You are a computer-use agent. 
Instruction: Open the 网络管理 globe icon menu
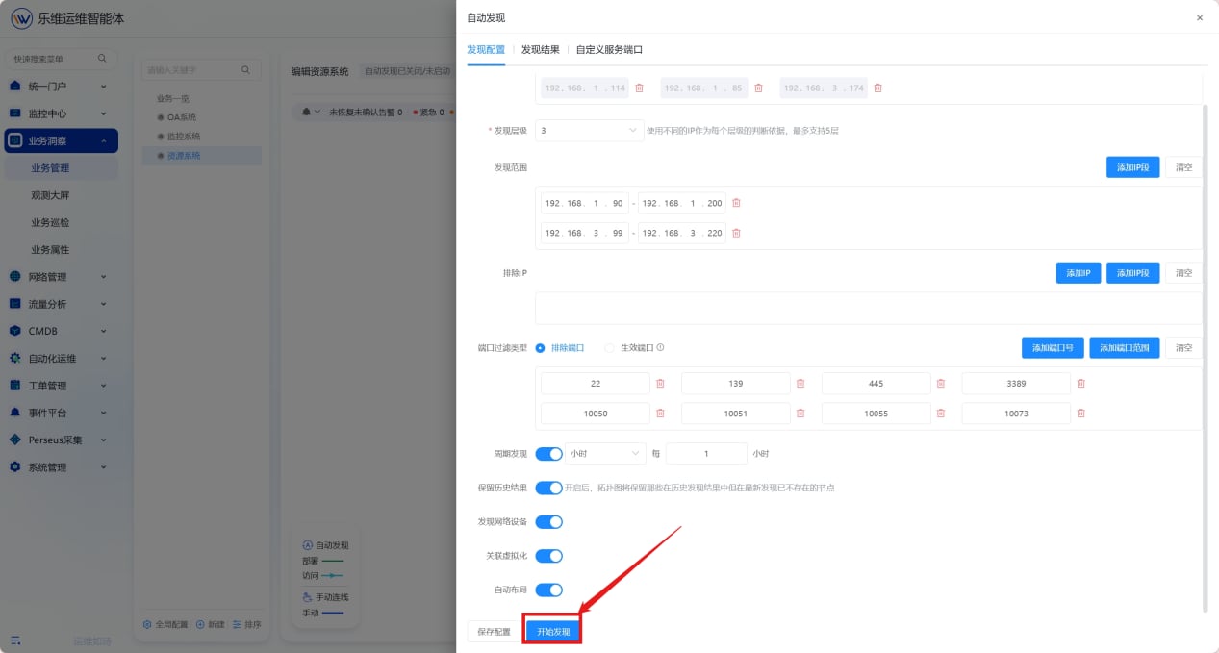click(15, 277)
